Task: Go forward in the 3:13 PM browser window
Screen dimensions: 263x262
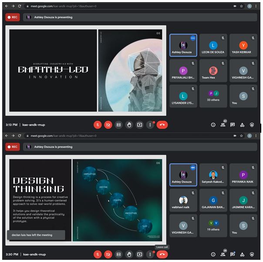Action: click(x=13, y=6)
